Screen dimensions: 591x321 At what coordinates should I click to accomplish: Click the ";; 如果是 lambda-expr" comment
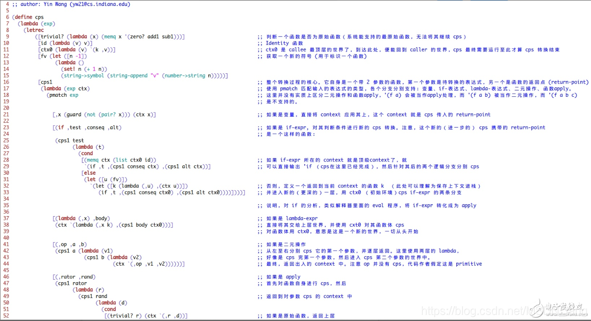tap(288, 218)
